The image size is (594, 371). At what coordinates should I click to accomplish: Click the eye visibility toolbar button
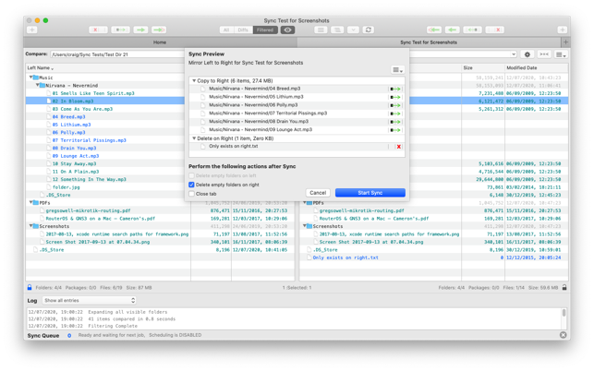coord(288,30)
